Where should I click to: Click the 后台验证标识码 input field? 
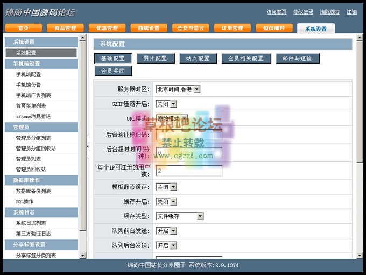click(189, 135)
